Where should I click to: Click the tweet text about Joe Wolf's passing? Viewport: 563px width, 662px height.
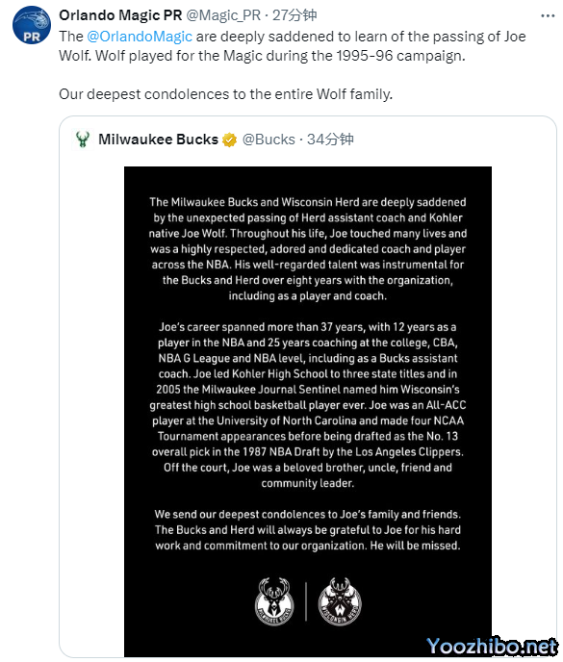click(293, 46)
